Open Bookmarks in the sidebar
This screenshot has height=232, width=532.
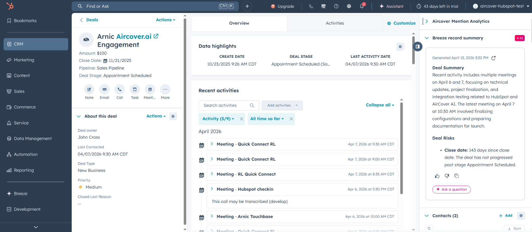[36, 21]
